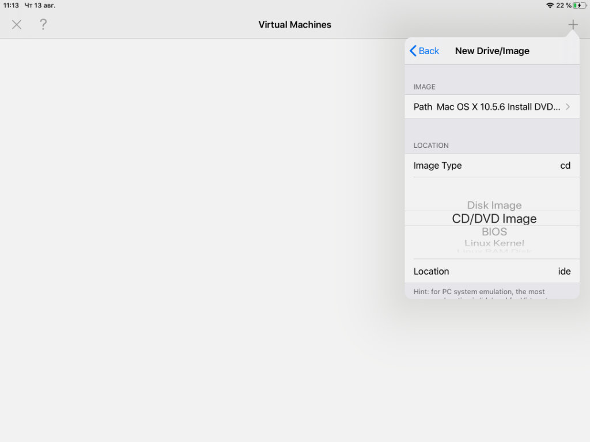Screen dimensions: 590x442
Task: Tap the 'cd' image type value
Action: click(x=565, y=166)
